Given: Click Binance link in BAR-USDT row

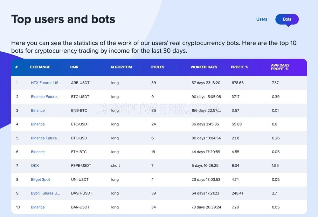Looking at the screenshot, I should [x=38, y=207].
